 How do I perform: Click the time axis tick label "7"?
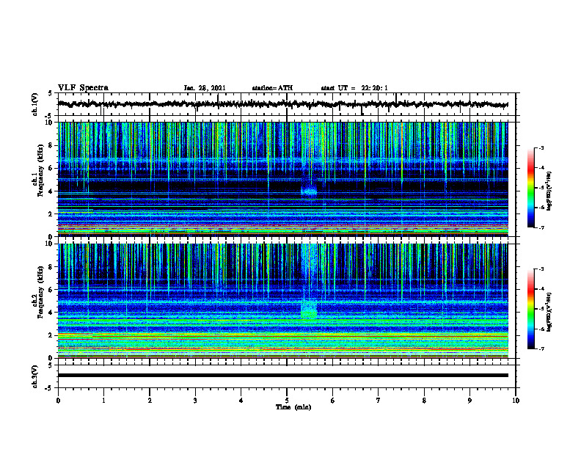(379, 401)
